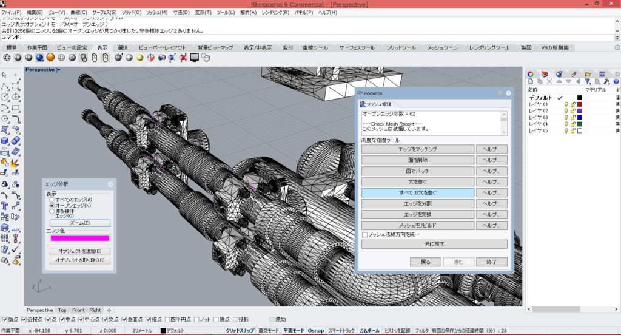Delete layer using the X icon
621x335 pixels.
549,82
